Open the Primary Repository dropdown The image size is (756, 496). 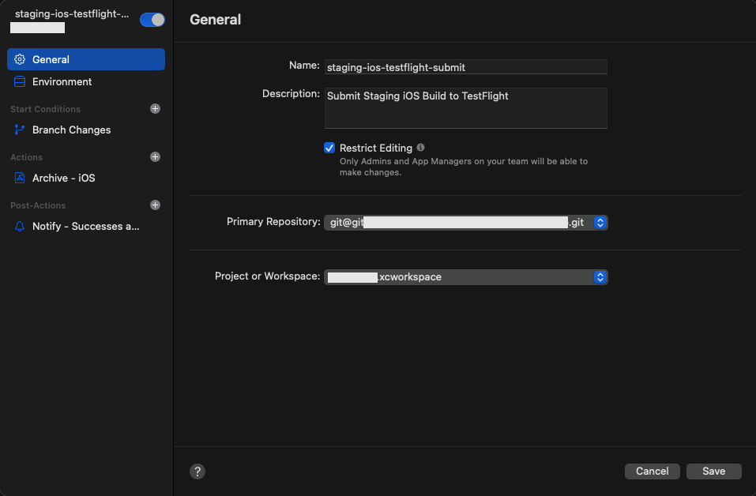coord(600,223)
